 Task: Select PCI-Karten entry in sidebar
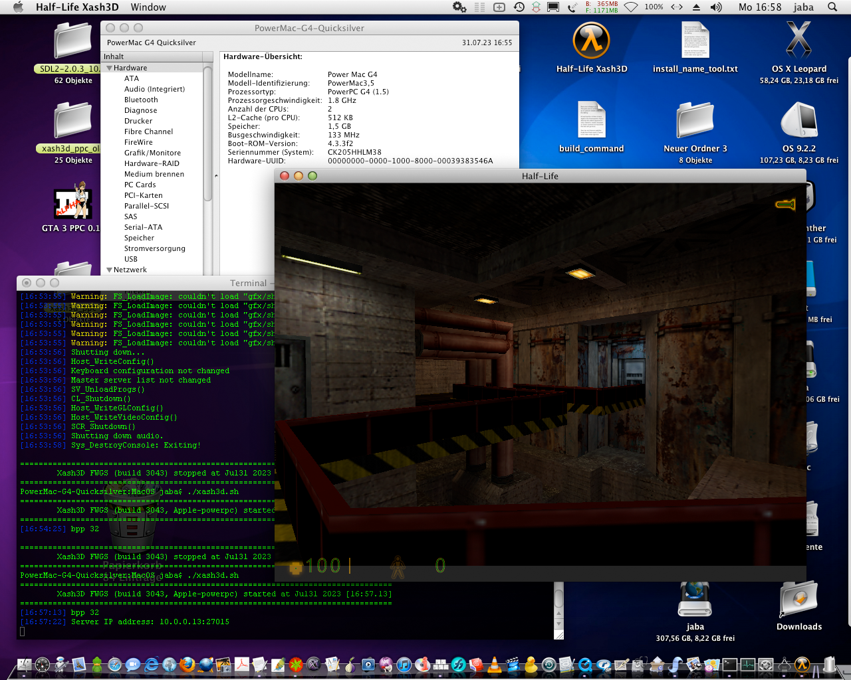coord(143,195)
